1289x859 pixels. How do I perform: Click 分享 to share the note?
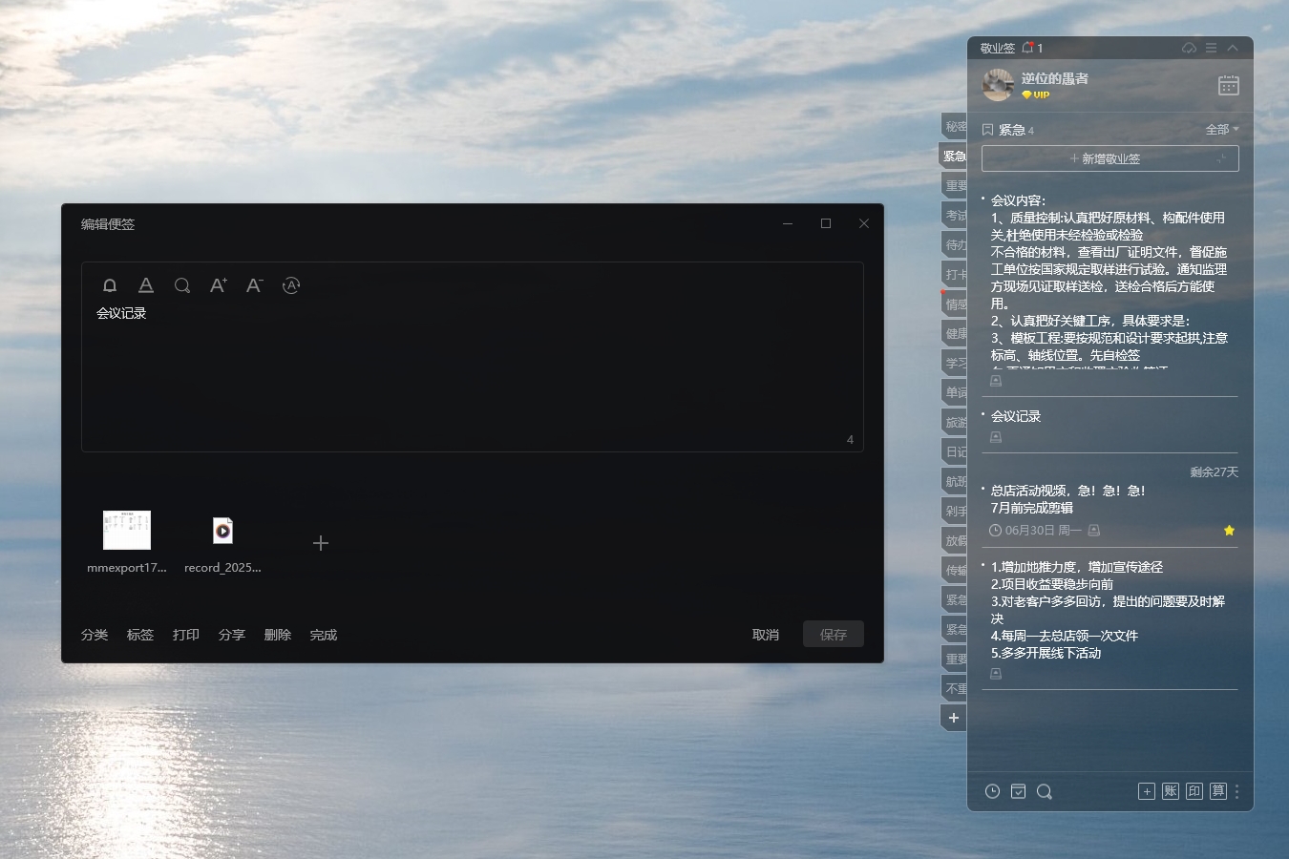click(x=232, y=635)
